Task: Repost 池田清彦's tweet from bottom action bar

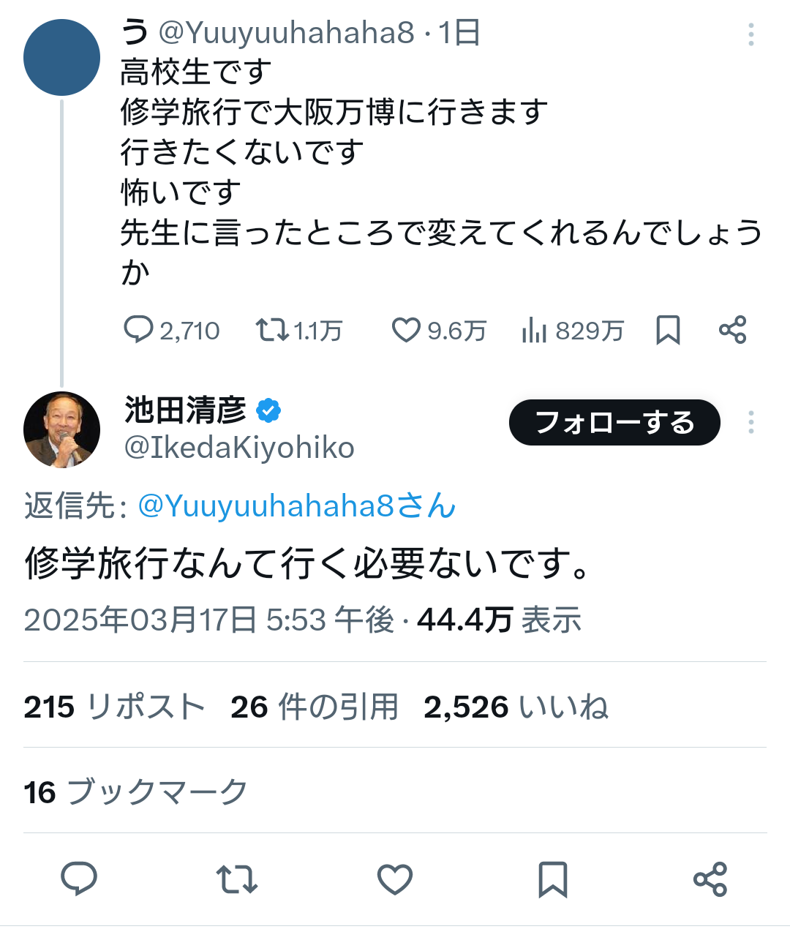Action: tap(237, 879)
